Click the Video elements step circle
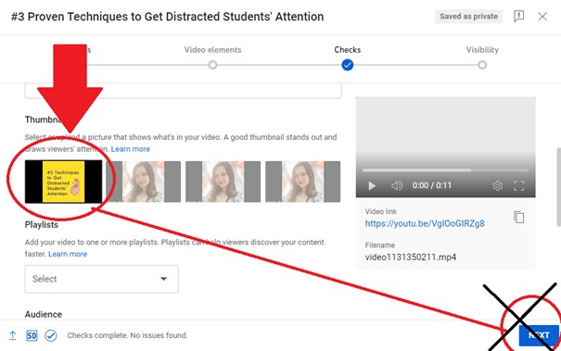Viewport: 561px width, 351px height. pyautogui.click(x=212, y=65)
